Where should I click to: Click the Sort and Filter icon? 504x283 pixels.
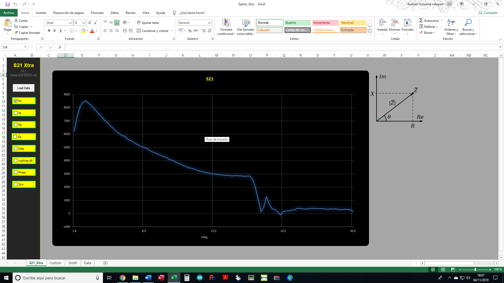(x=451, y=23)
